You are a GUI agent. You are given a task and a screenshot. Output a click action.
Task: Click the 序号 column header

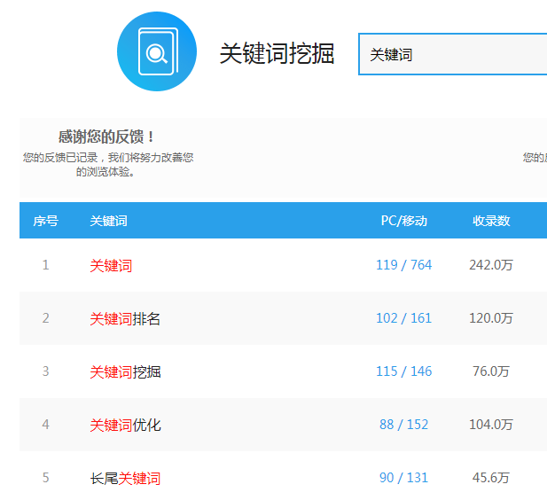tap(45, 221)
